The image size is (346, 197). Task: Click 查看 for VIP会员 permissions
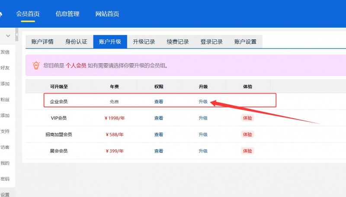coord(159,118)
